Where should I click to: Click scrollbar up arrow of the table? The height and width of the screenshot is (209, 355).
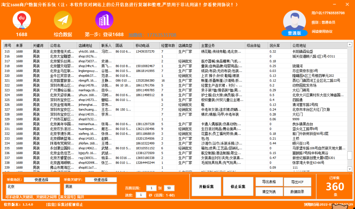tap(350, 45)
